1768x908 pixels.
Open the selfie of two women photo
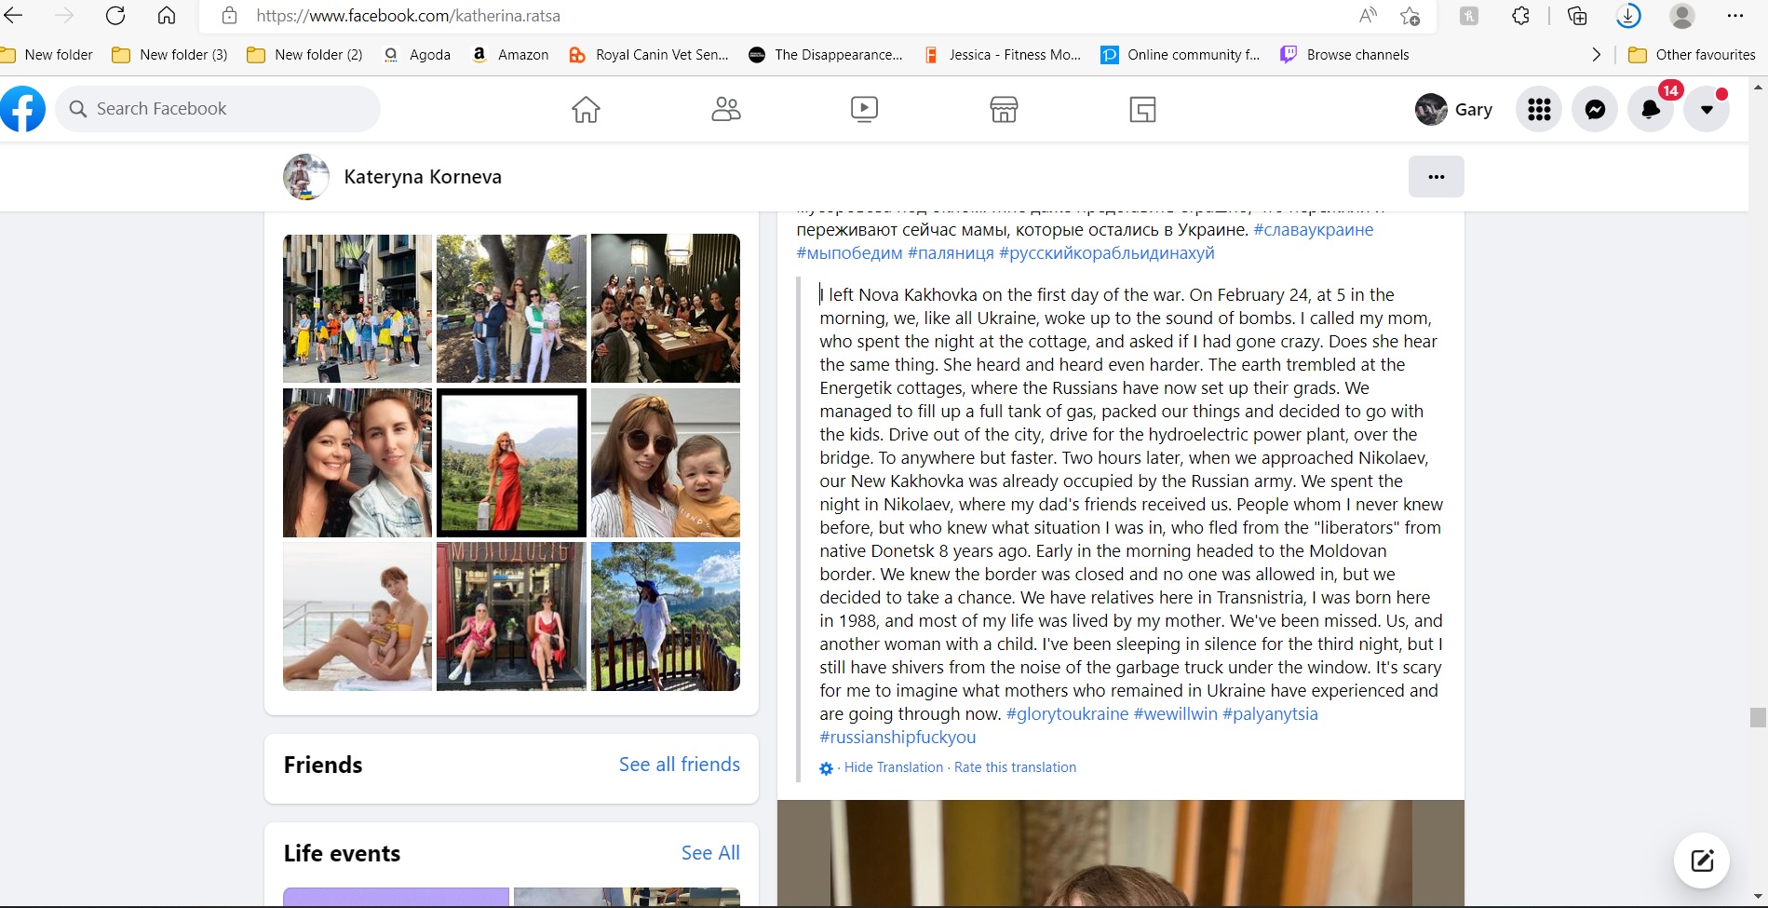(358, 463)
